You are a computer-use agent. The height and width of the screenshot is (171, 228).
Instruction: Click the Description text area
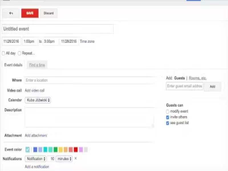pos(89,117)
